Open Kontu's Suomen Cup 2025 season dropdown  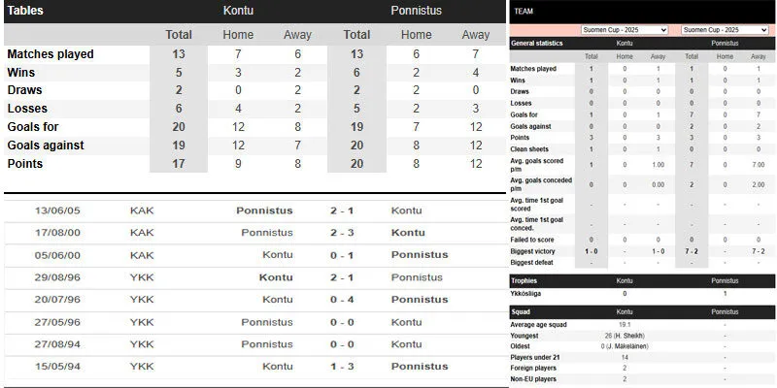click(x=624, y=30)
